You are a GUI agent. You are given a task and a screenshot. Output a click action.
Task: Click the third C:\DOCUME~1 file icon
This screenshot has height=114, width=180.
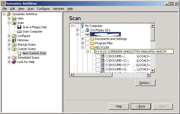pyautogui.click(x=102, y=65)
